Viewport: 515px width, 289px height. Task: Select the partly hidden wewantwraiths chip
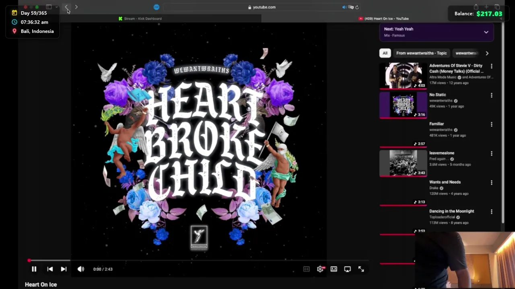coord(467,53)
